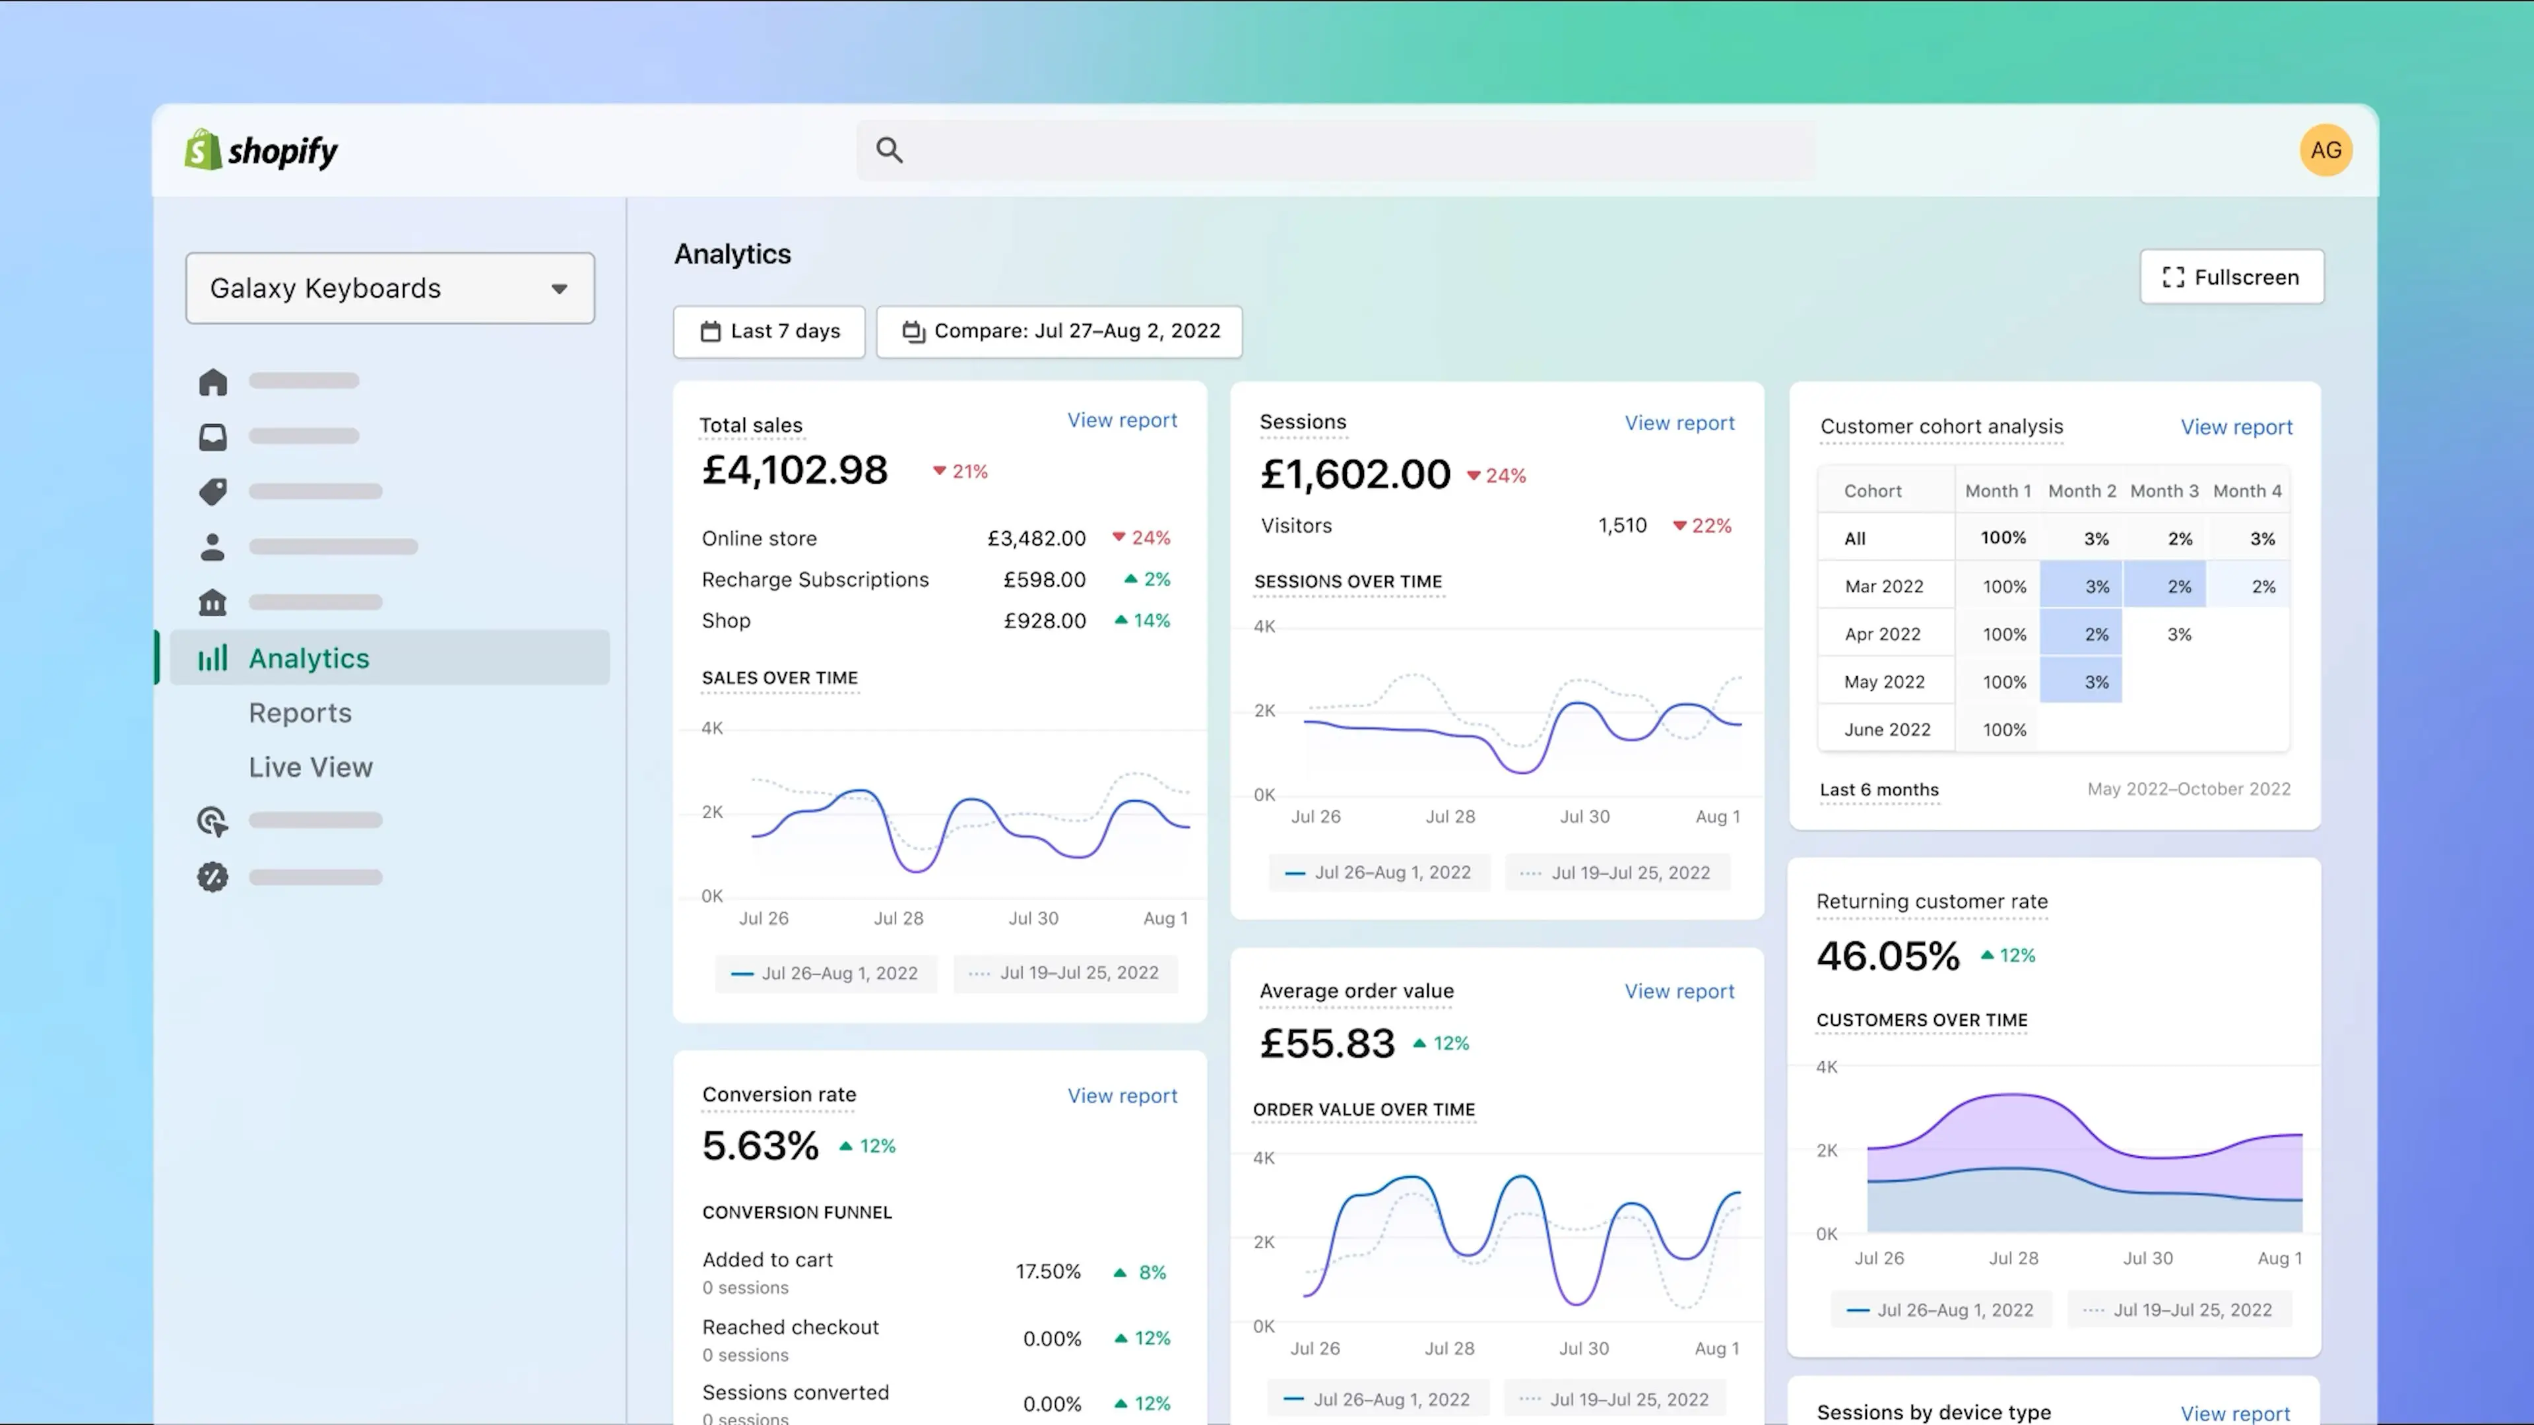Open Online Store via the storefront icon

[x=212, y=602]
